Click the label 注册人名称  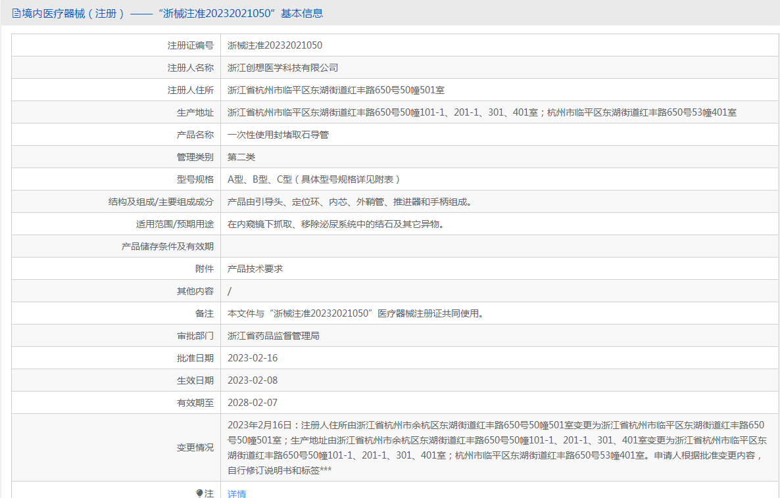pos(191,68)
